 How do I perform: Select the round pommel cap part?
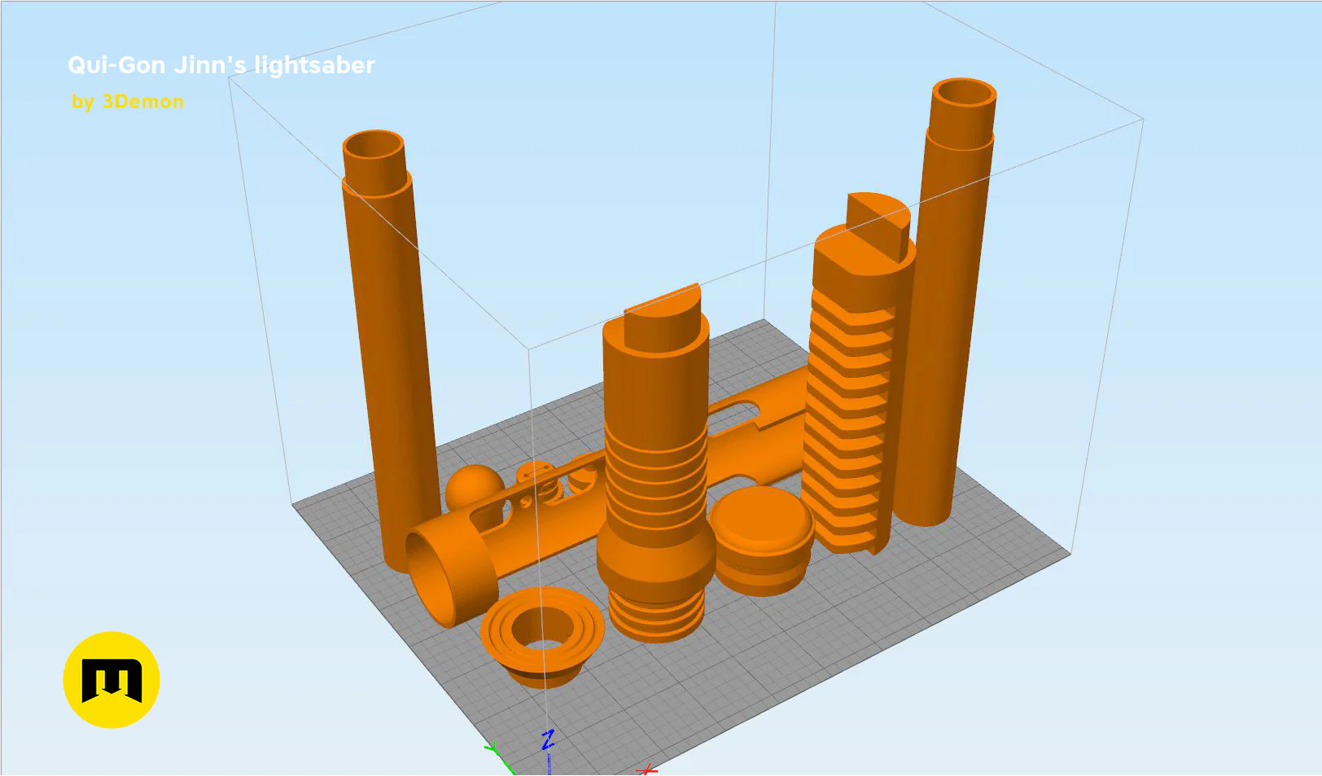[761, 540]
